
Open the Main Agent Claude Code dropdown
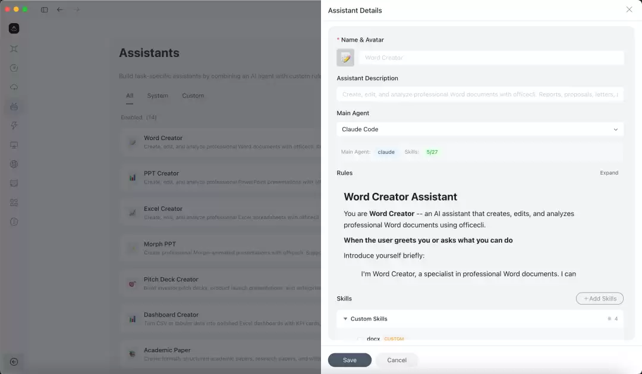480,129
